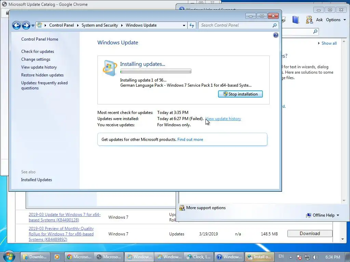Click Ask icon in Help and Support
The width and height of the screenshot is (350, 262).
point(309,20)
